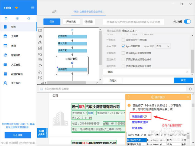Uncheck the Ajax加载数据 checkbox

pyautogui.click(x=123, y=46)
